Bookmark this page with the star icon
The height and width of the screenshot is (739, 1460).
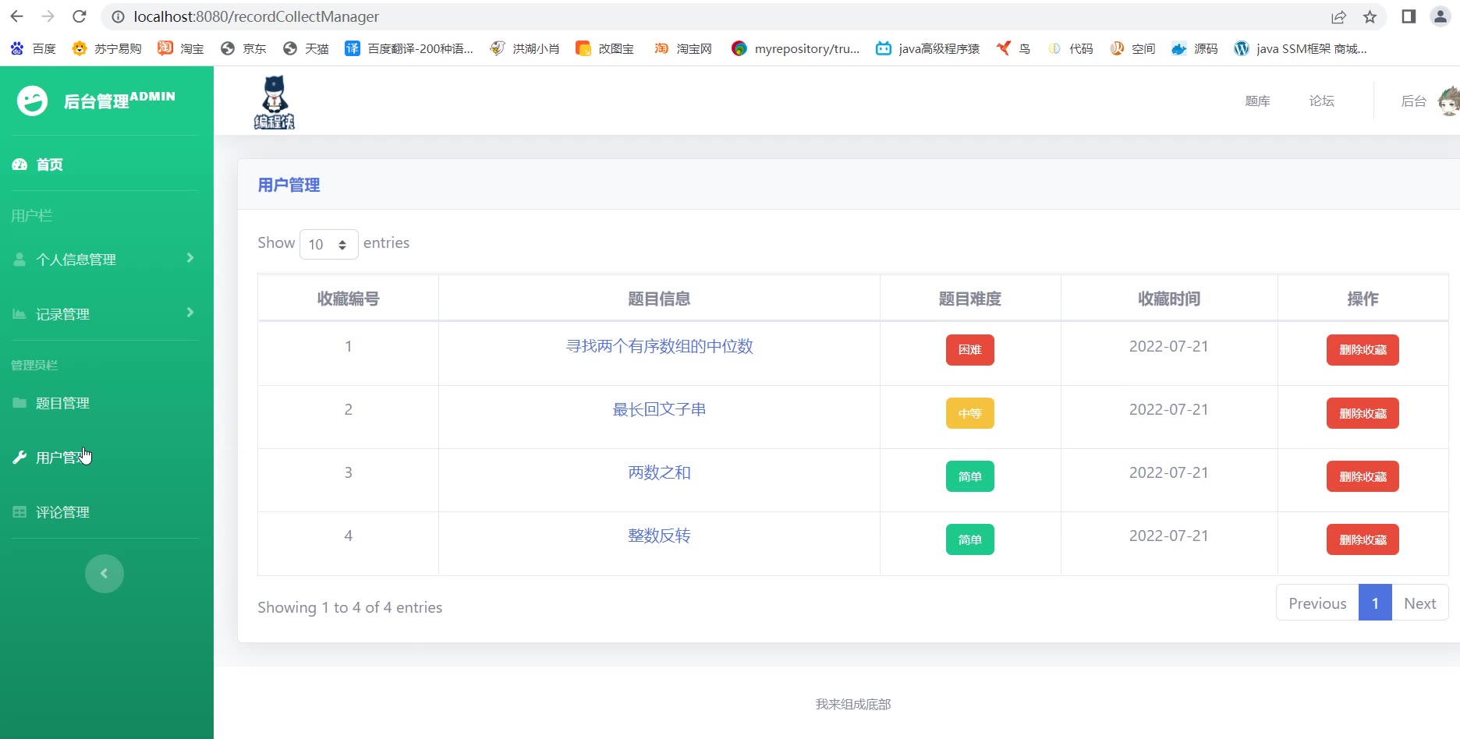tap(1370, 16)
